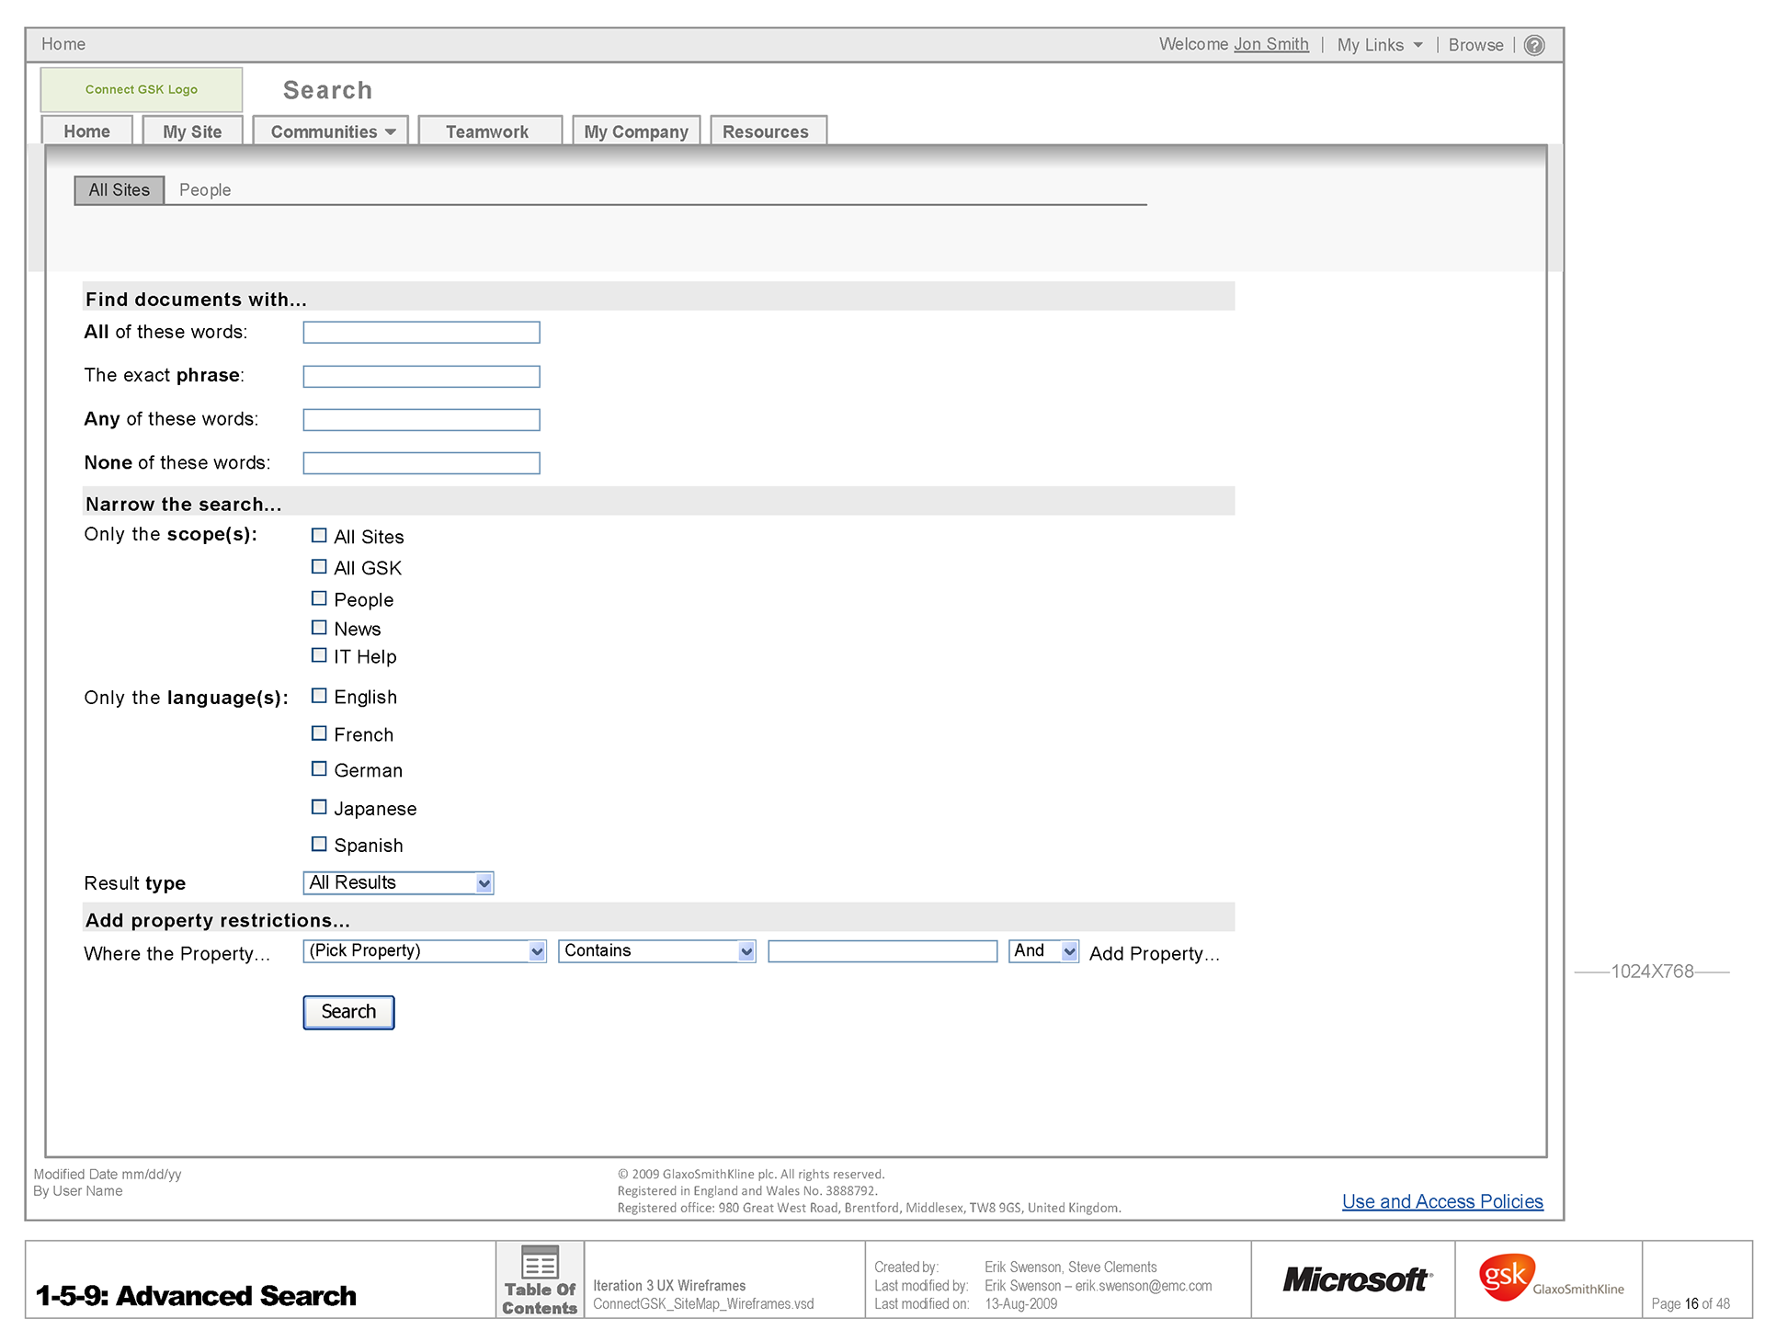1765x1330 pixels.
Task: Check the All GSK scope checkbox
Action: [x=319, y=567]
